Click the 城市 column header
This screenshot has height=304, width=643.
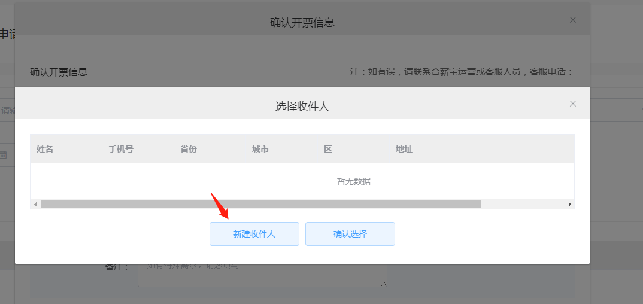260,149
